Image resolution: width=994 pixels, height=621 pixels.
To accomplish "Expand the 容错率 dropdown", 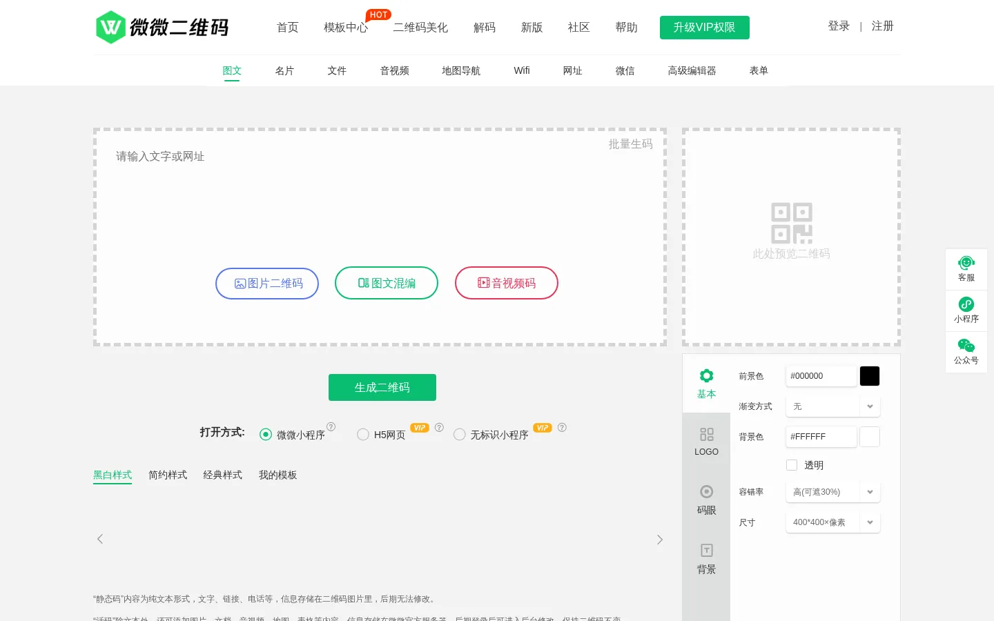I will (833, 492).
